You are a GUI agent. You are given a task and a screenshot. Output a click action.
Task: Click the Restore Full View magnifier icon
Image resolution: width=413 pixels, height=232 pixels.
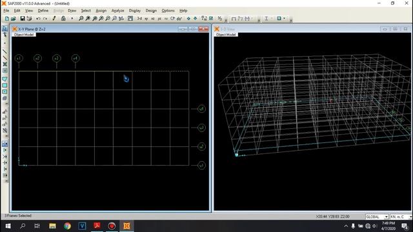point(88,19)
